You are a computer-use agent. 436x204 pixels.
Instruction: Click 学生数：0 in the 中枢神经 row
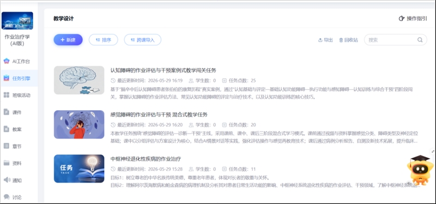tap(205, 169)
